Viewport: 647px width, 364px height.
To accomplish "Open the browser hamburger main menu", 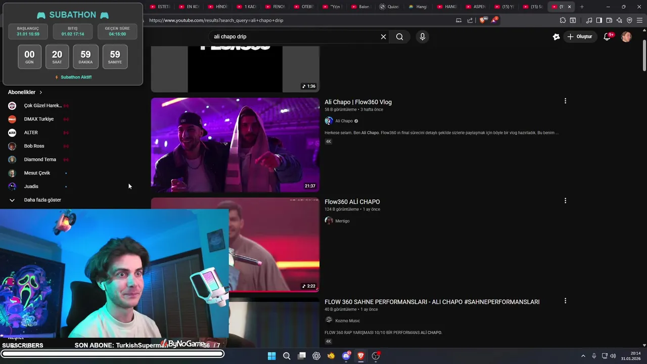I will tap(639, 20).
